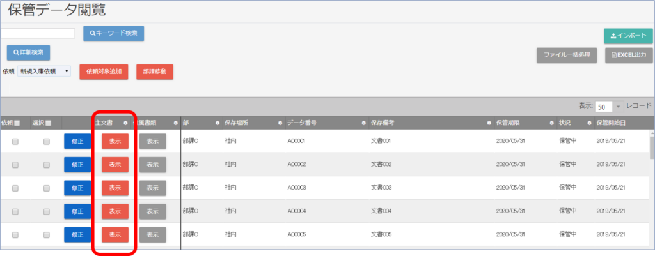Open the 新規入庫依頼 request type dropdown
This screenshot has width=655, height=256.
44,72
